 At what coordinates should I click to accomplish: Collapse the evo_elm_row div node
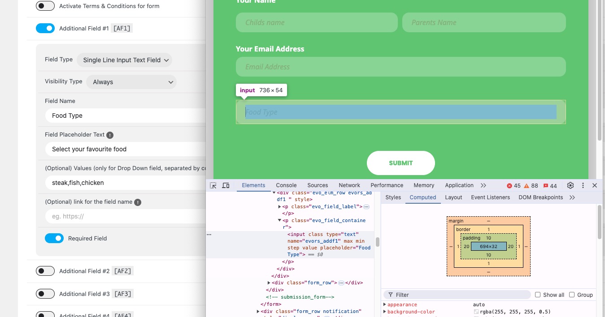pyautogui.click(x=274, y=193)
